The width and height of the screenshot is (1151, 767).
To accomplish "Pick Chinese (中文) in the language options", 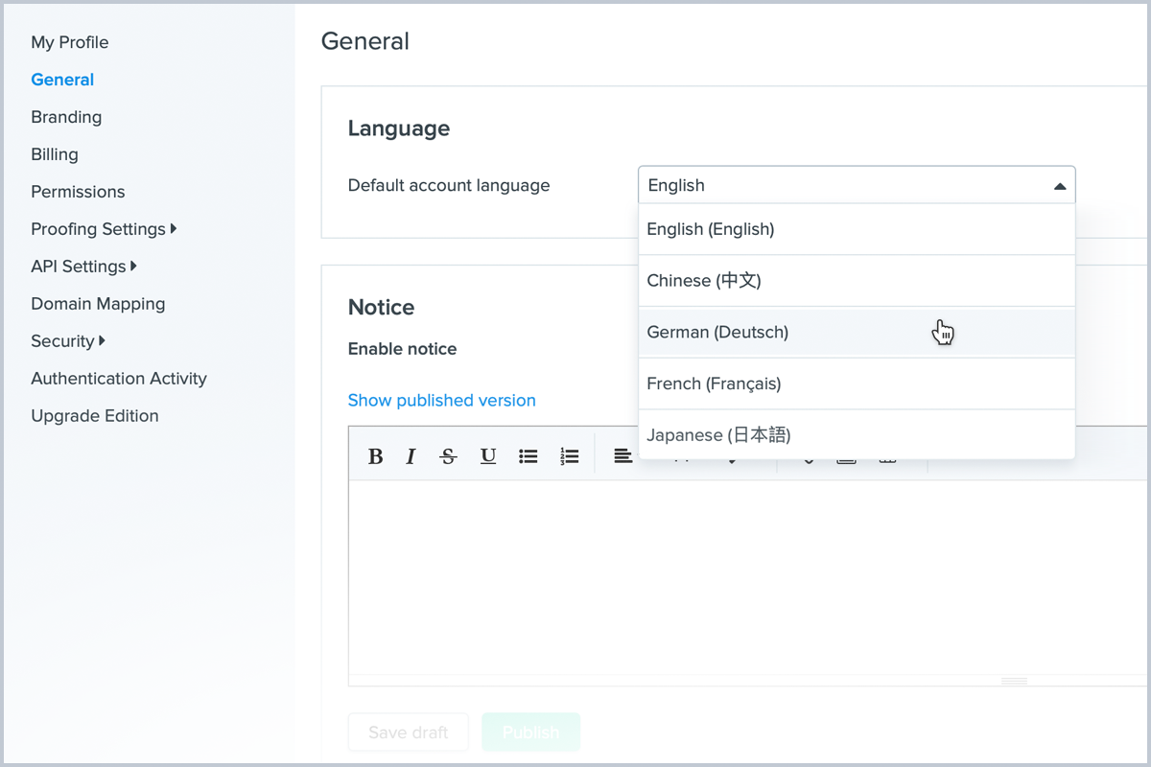I will [703, 281].
